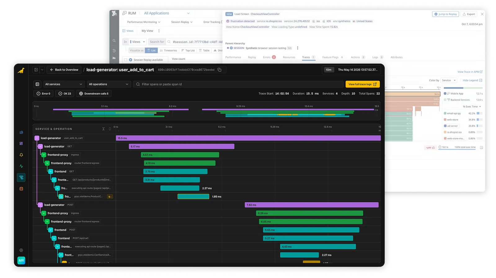Toggle Backend Services legend swatch

click(445, 100)
